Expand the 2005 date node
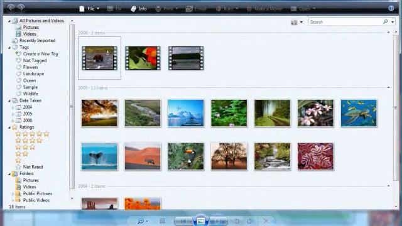This screenshot has width=402, height=226. 13,114
